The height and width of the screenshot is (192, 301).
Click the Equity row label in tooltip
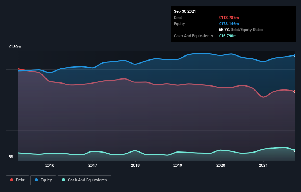pos(179,24)
